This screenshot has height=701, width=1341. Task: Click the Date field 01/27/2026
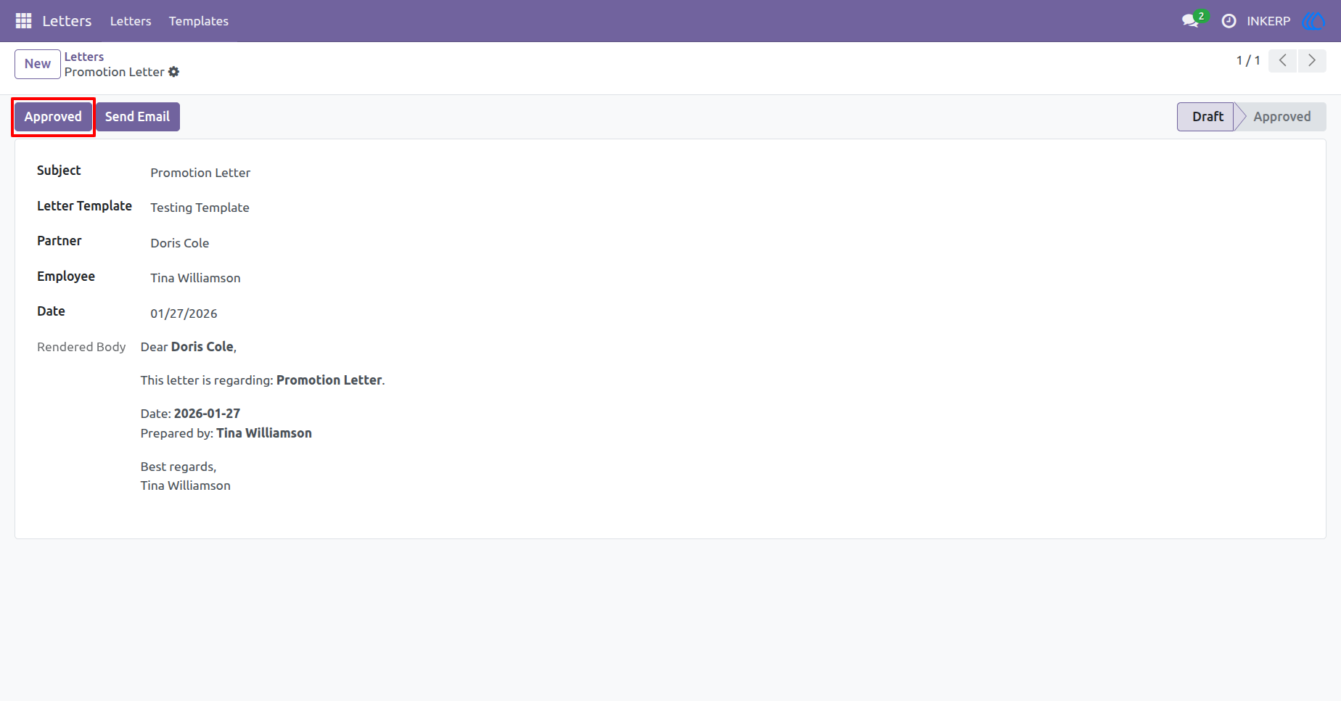[184, 313]
